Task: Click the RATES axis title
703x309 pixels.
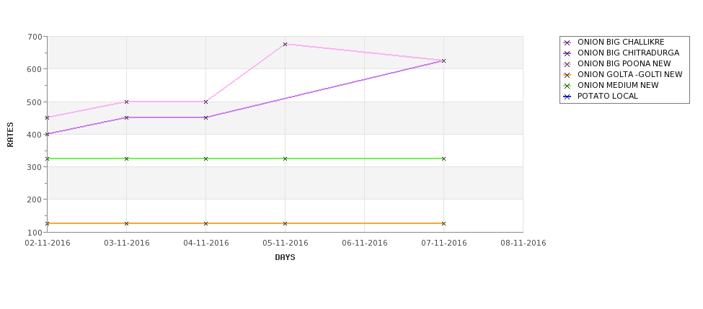Action: [x=10, y=135]
